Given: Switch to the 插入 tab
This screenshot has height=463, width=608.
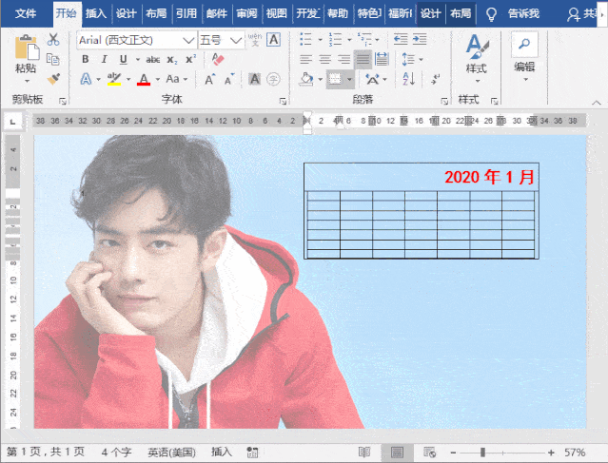Looking at the screenshot, I should 96,13.
